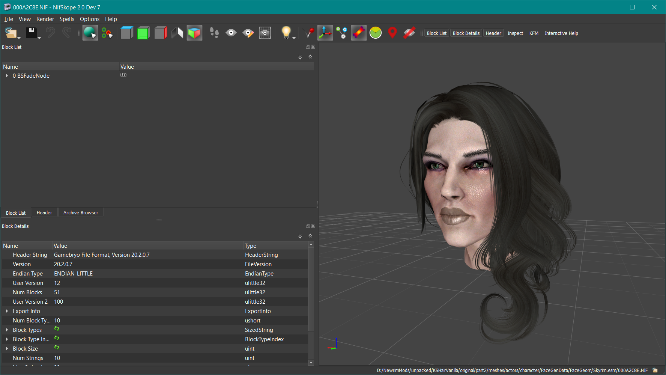Select the Top view cube icon
The width and height of the screenshot is (666, 375).
coord(126,33)
